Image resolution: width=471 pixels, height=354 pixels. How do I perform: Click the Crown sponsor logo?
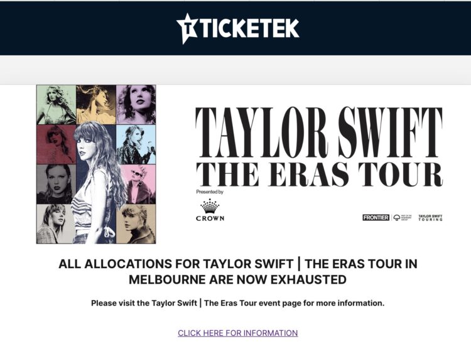click(x=210, y=210)
